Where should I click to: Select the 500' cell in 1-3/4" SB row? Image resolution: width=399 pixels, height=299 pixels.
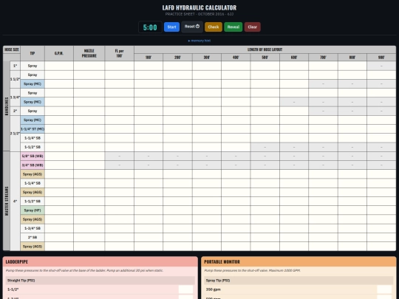click(x=265, y=228)
